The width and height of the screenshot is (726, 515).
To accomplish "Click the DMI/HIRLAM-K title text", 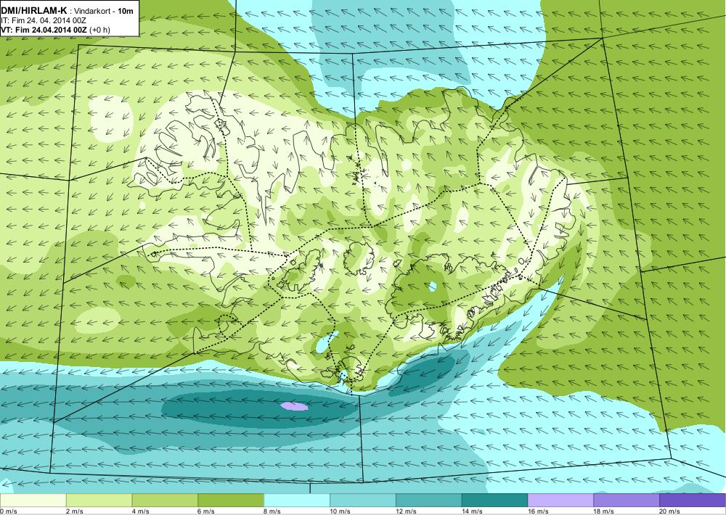I will pos(34,10).
